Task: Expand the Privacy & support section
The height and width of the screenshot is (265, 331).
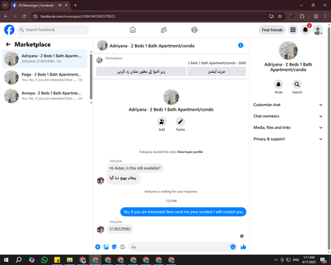Action: 288,139
